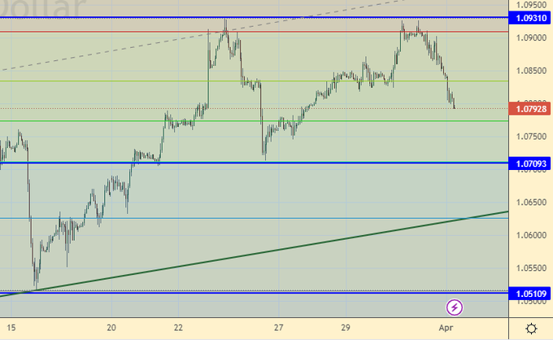
Task: Click the 1.07500 price axis tick
Action: pyautogui.click(x=530, y=137)
